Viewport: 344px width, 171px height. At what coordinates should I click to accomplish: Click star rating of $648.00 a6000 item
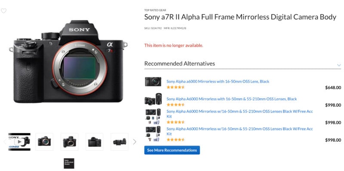[175, 87]
